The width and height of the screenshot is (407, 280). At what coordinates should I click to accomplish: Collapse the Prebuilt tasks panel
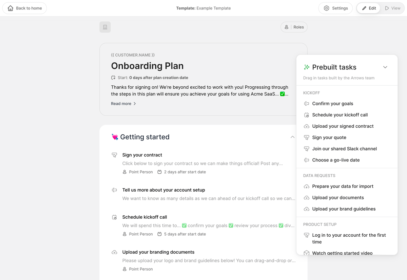pyautogui.click(x=385, y=67)
